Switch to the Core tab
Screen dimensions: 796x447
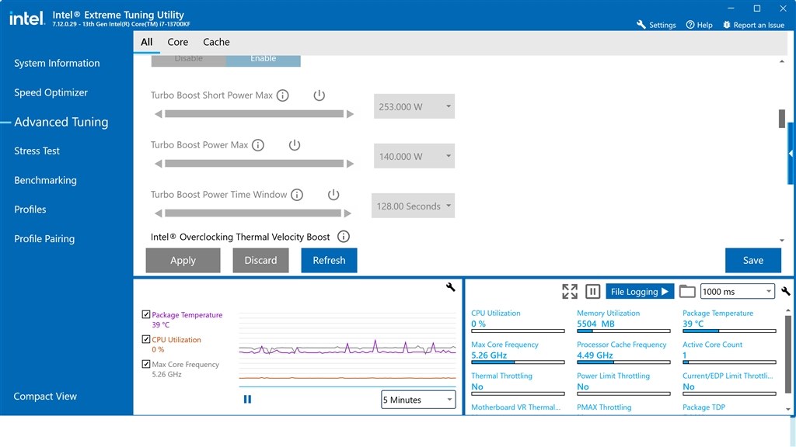tap(178, 42)
